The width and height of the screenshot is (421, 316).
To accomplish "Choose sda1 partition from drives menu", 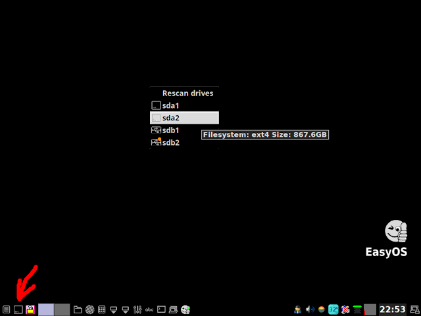I will point(184,105).
